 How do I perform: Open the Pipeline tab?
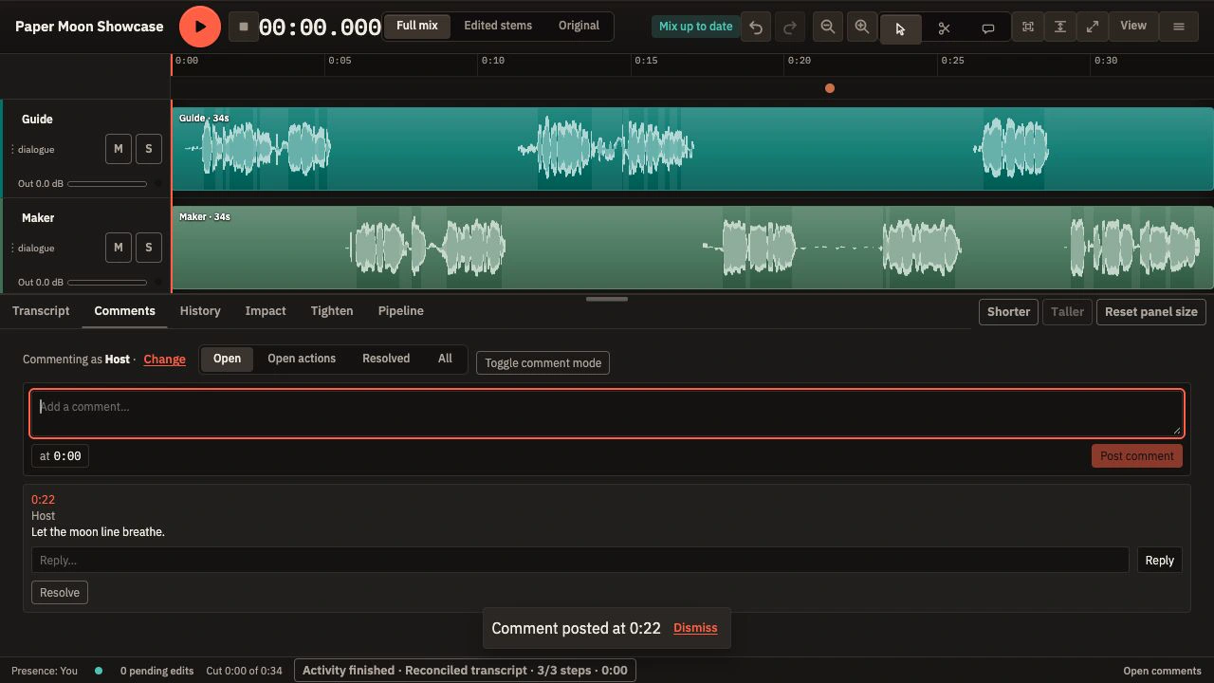click(400, 311)
